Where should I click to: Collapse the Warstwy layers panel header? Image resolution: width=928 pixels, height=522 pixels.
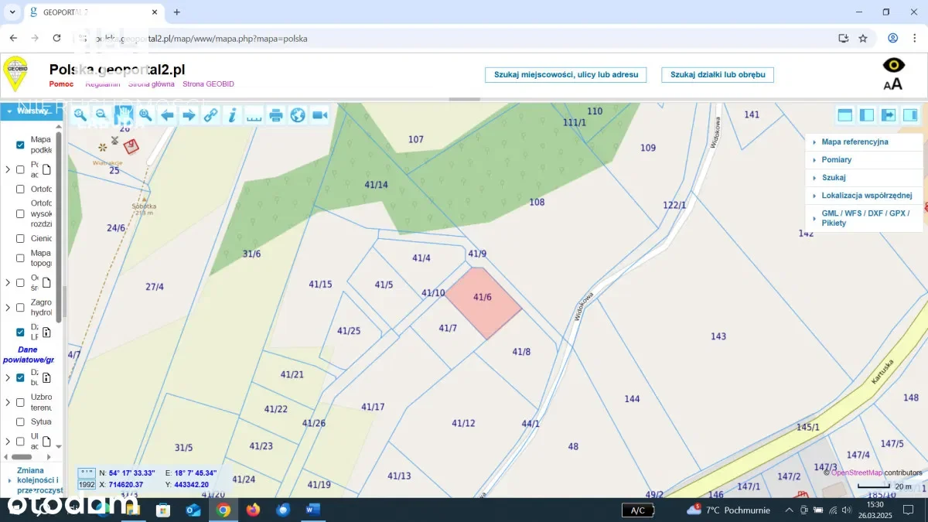pyautogui.click(x=30, y=111)
